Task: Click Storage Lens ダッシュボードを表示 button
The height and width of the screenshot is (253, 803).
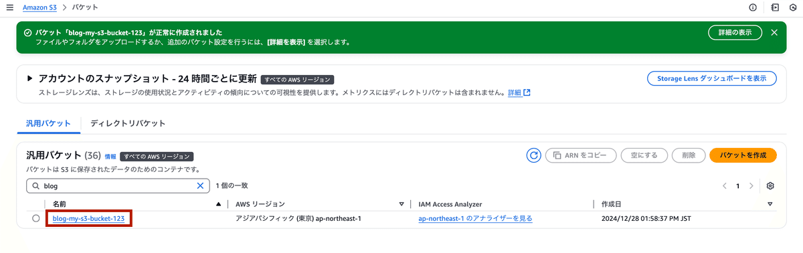Action: 712,78
